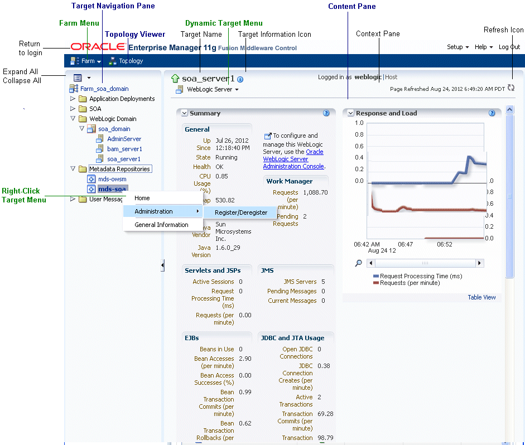
Task: Click the chart time scroll left arrow
Action: (370, 263)
